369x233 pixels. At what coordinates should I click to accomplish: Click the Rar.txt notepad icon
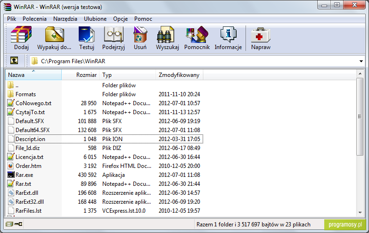[11, 183]
